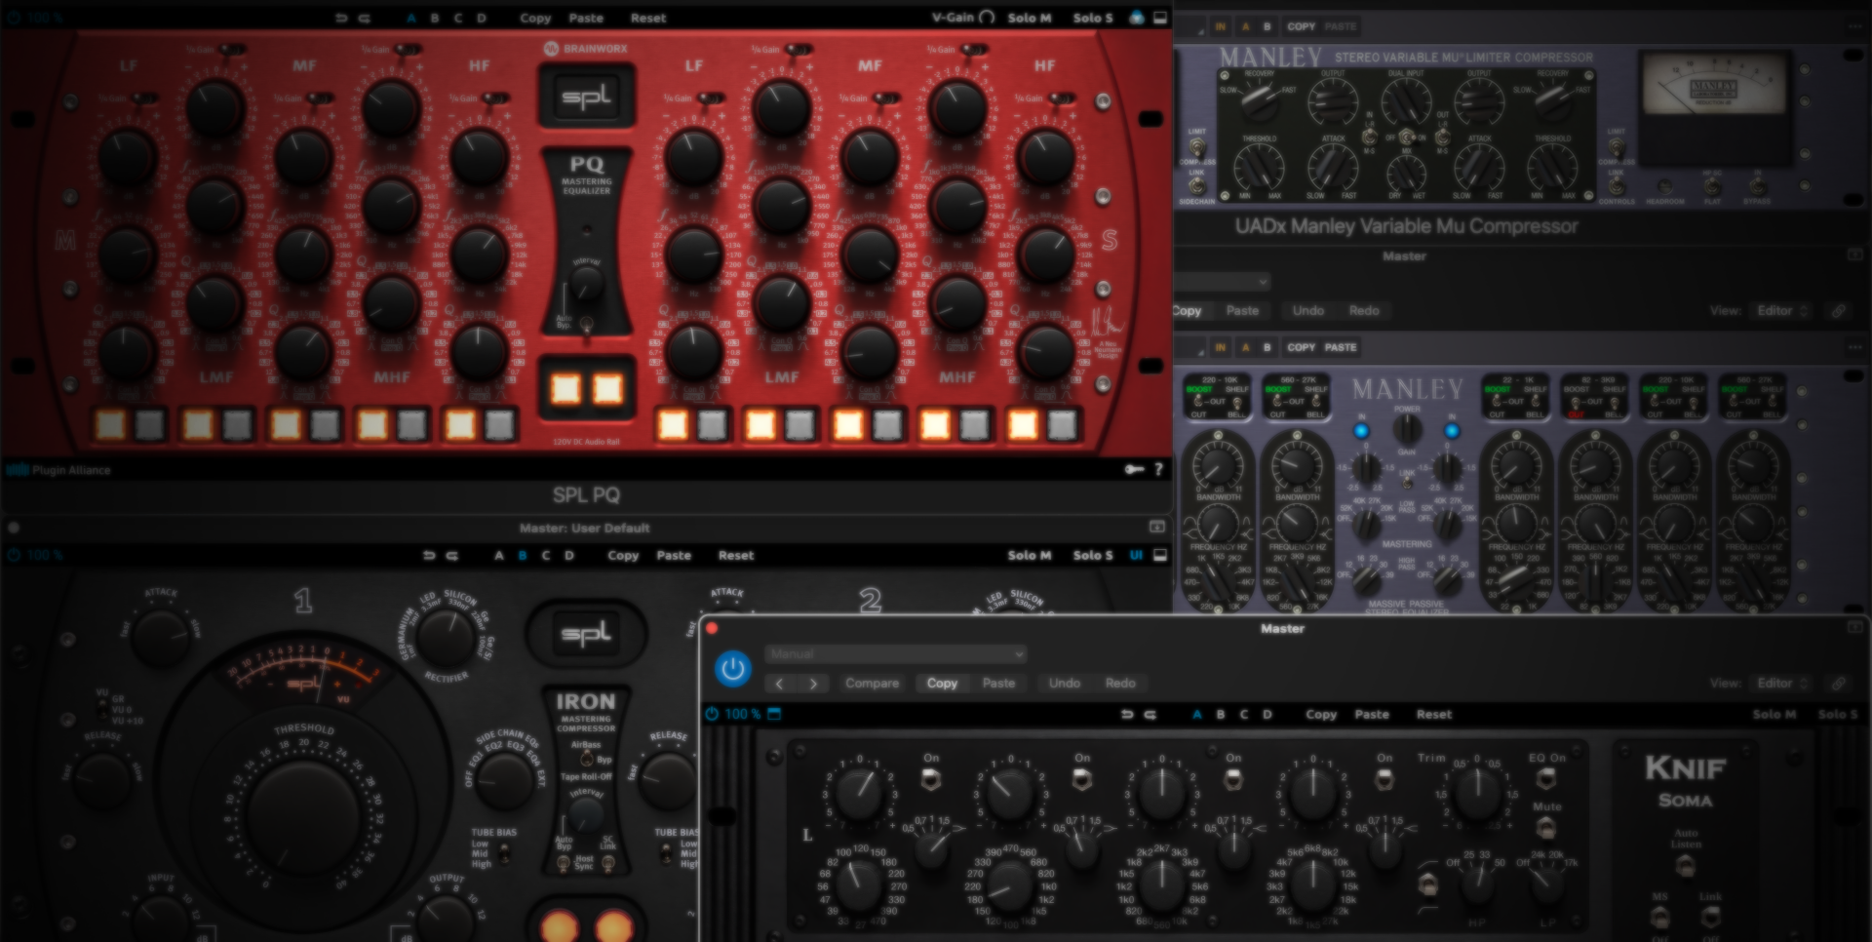This screenshot has height=942, width=1872.
Task: Toggle the IN button on Manley Variable Mu toolbar
Action: click(1220, 26)
